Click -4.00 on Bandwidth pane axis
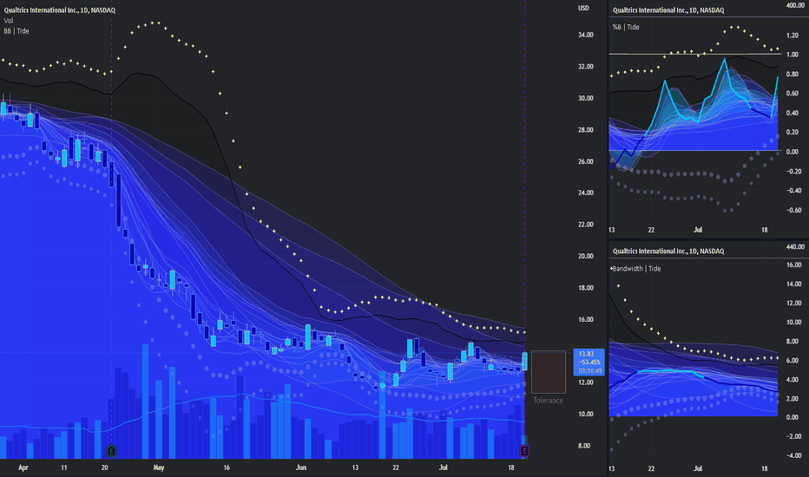809x477 pixels. point(793,456)
